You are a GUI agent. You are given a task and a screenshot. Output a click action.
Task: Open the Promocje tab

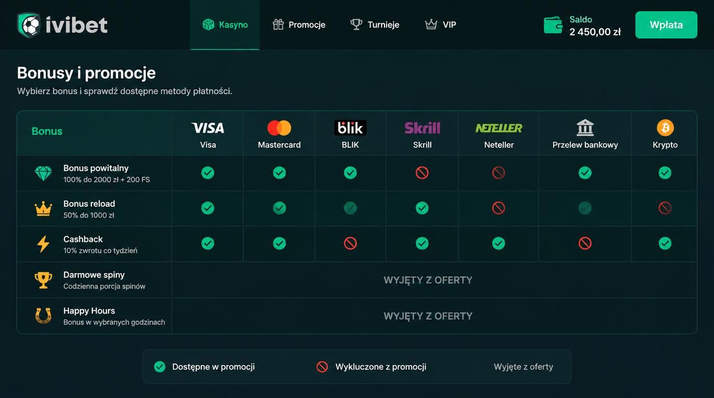pyautogui.click(x=299, y=25)
